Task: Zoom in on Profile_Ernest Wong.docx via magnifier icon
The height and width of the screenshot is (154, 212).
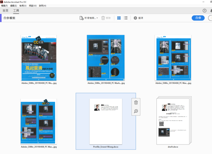Action: (136, 111)
